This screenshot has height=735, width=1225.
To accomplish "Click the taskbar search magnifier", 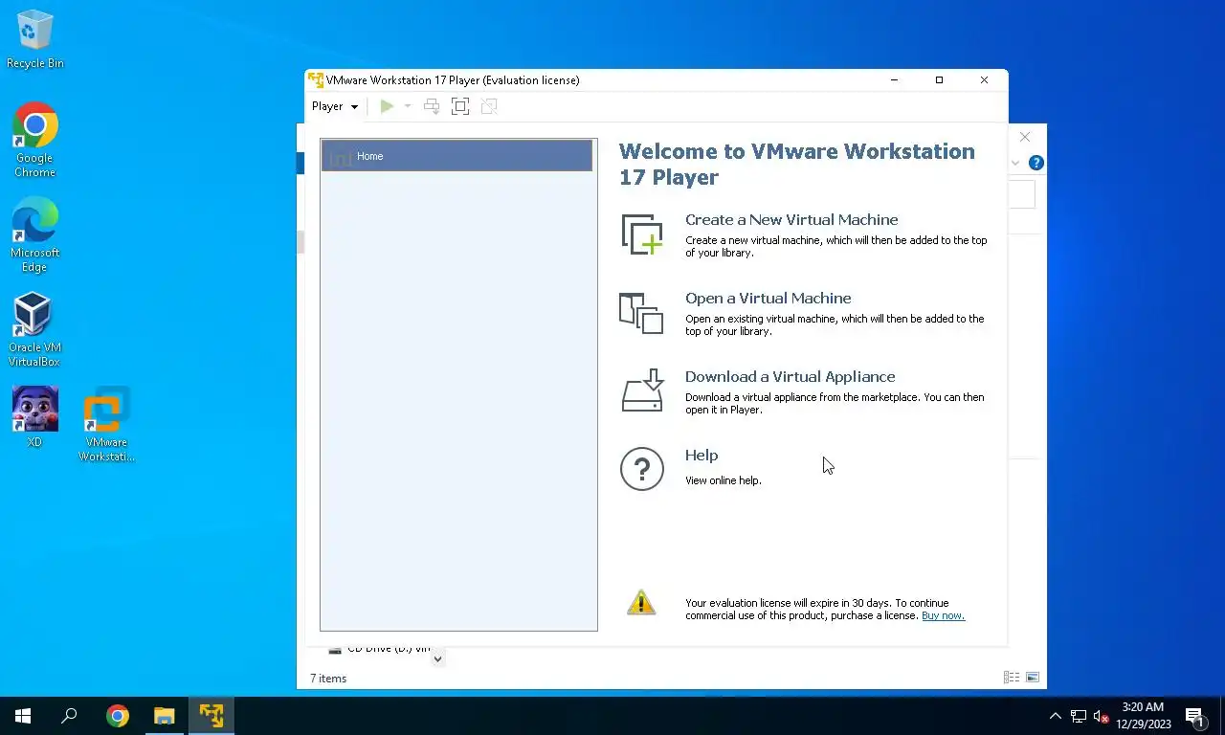I will pos(69,716).
